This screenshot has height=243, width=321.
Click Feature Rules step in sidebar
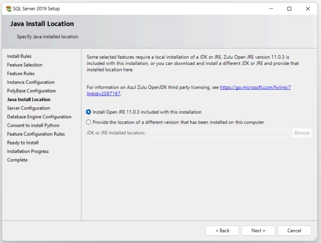point(21,73)
